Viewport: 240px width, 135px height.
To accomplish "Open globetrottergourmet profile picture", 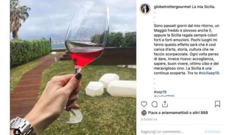I will [145, 9].
